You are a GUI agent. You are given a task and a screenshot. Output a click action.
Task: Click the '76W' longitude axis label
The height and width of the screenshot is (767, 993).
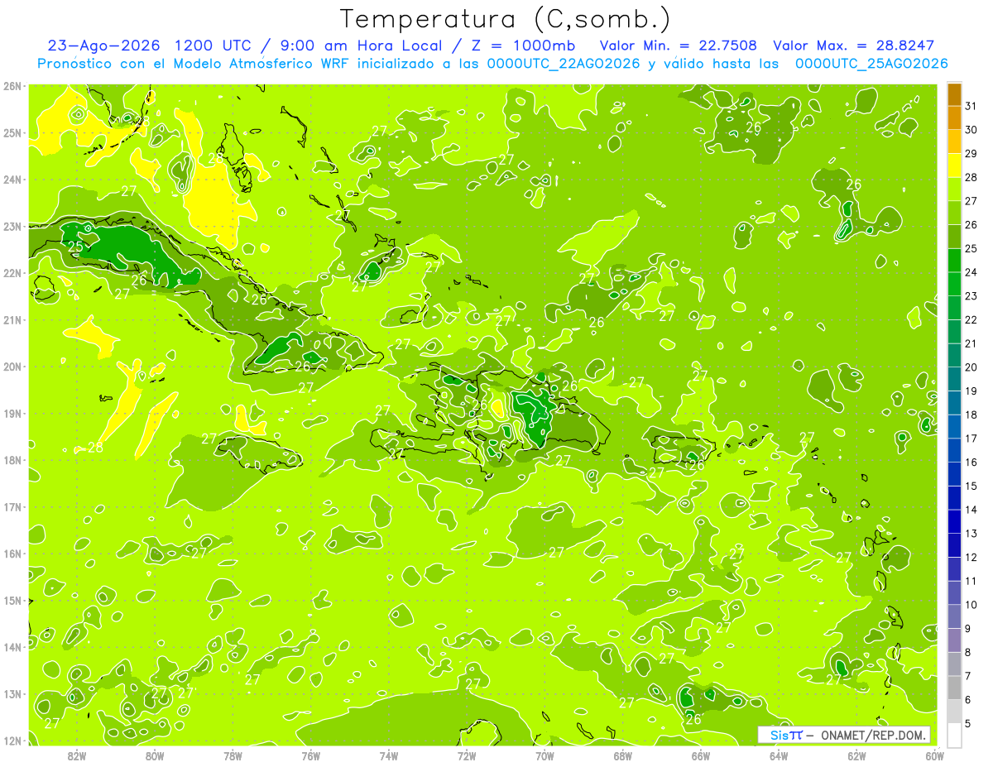click(x=311, y=755)
